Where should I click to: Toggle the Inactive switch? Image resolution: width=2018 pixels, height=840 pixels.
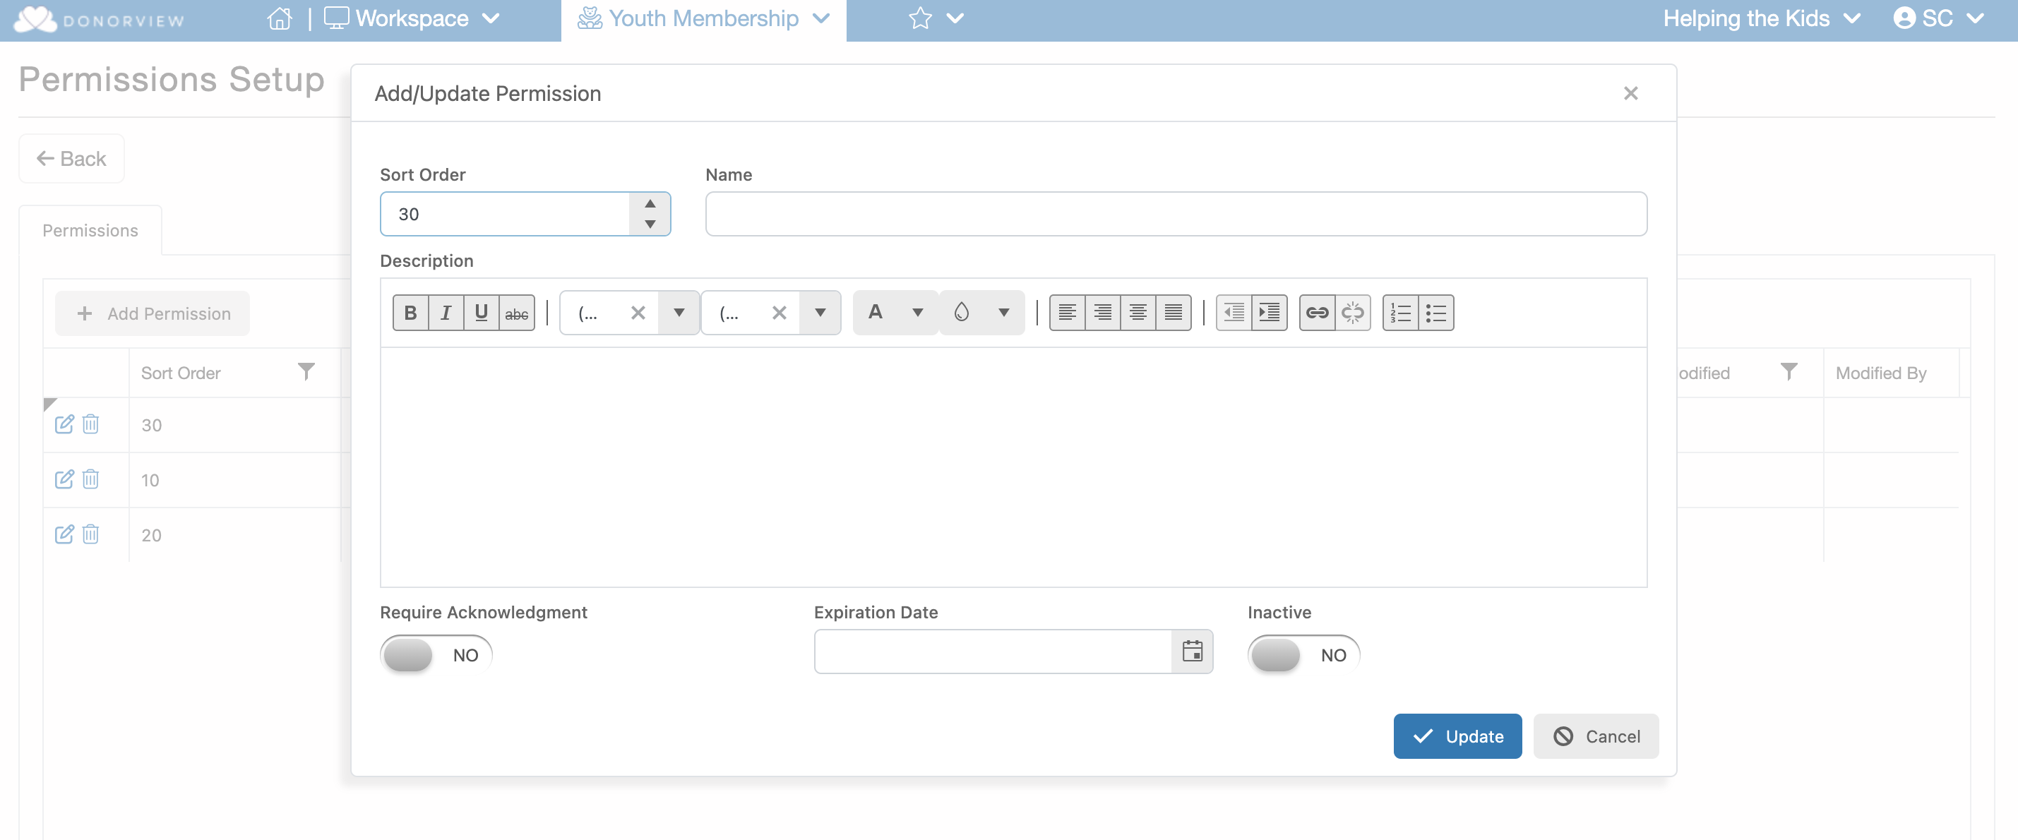[x=1303, y=654]
